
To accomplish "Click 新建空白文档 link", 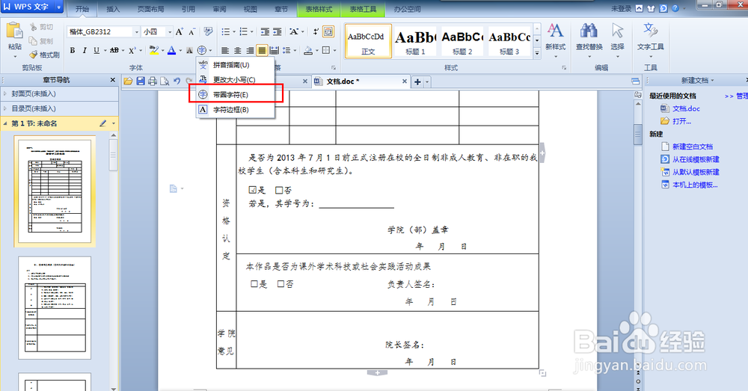I will 692,147.
